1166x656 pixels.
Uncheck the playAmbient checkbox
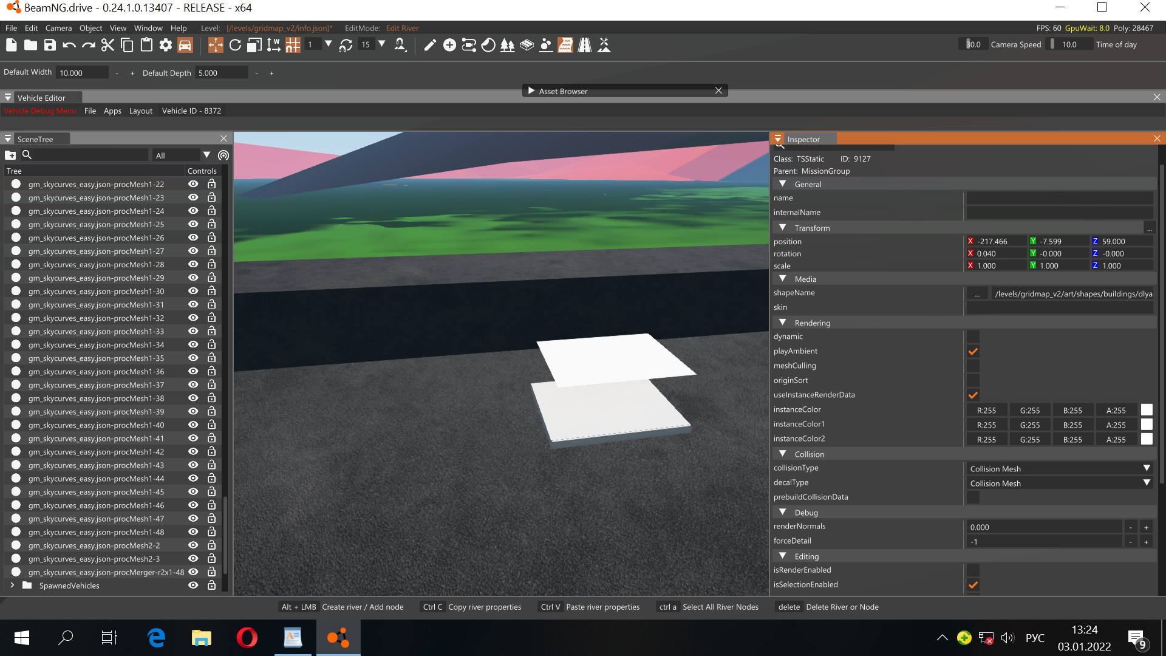[x=973, y=351]
